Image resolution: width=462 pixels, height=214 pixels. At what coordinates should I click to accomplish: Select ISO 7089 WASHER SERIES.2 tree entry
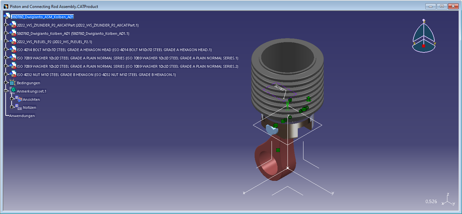pos(128,66)
